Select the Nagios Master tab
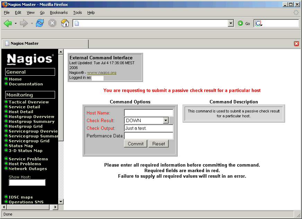The image size is (302, 219). pyautogui.click(x=45, y=44)
